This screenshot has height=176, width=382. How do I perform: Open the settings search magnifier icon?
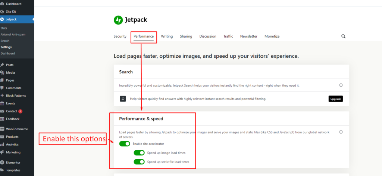(x=343, y=36)
